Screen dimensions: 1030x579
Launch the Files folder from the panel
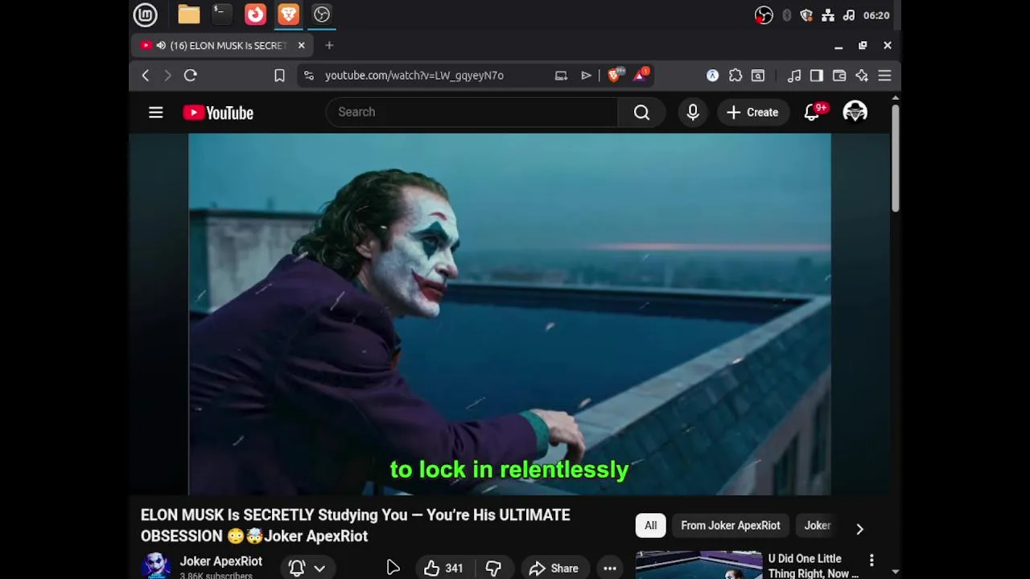(189, 14)
